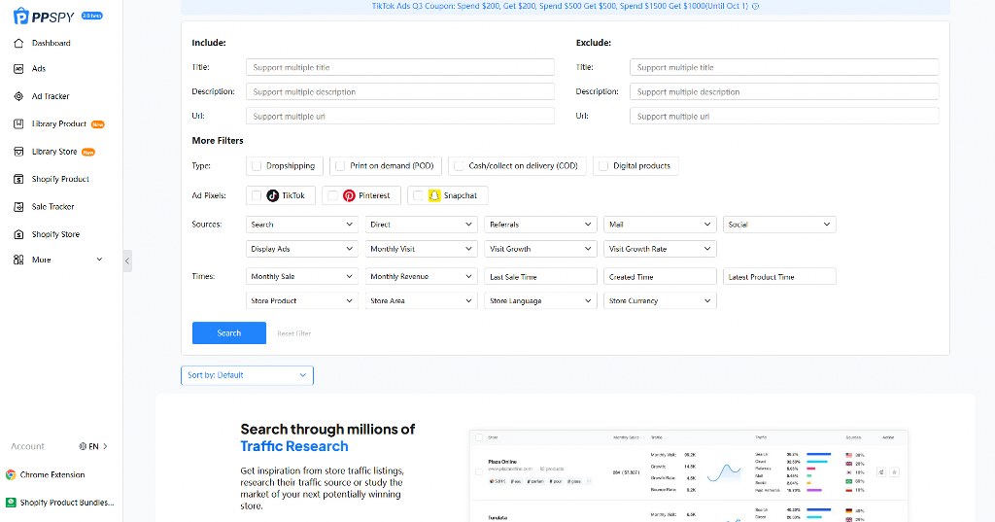
Task: Collapse the sidebar with the arrow handle
Action: (127, 261)
